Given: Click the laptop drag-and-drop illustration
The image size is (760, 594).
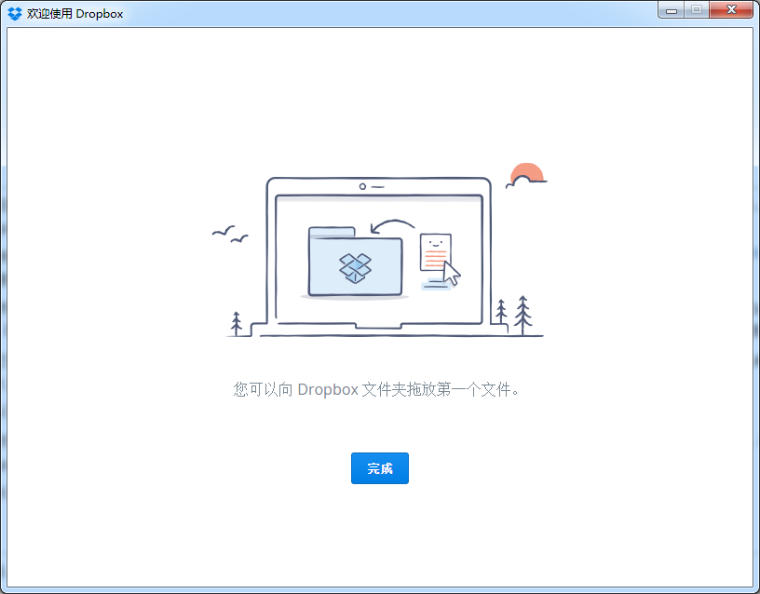Looking at the screenshot, I should pyautogui.click(x=379, y=250).
